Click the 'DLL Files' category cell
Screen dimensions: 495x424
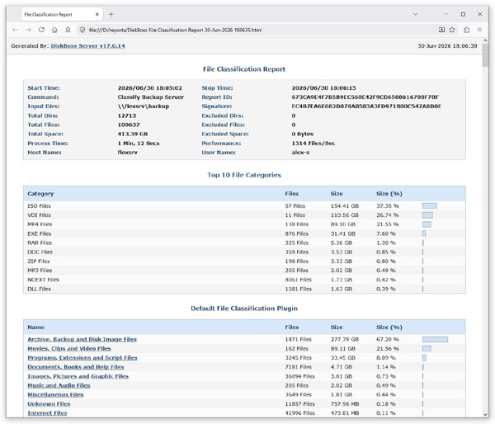click(x=39, y=289)
